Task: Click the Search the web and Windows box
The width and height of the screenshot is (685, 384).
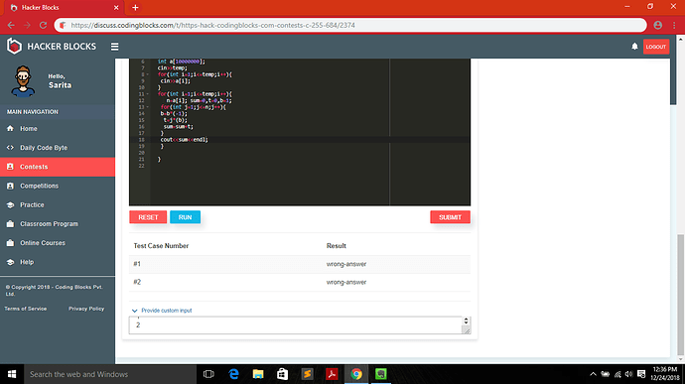Action: 110,374
